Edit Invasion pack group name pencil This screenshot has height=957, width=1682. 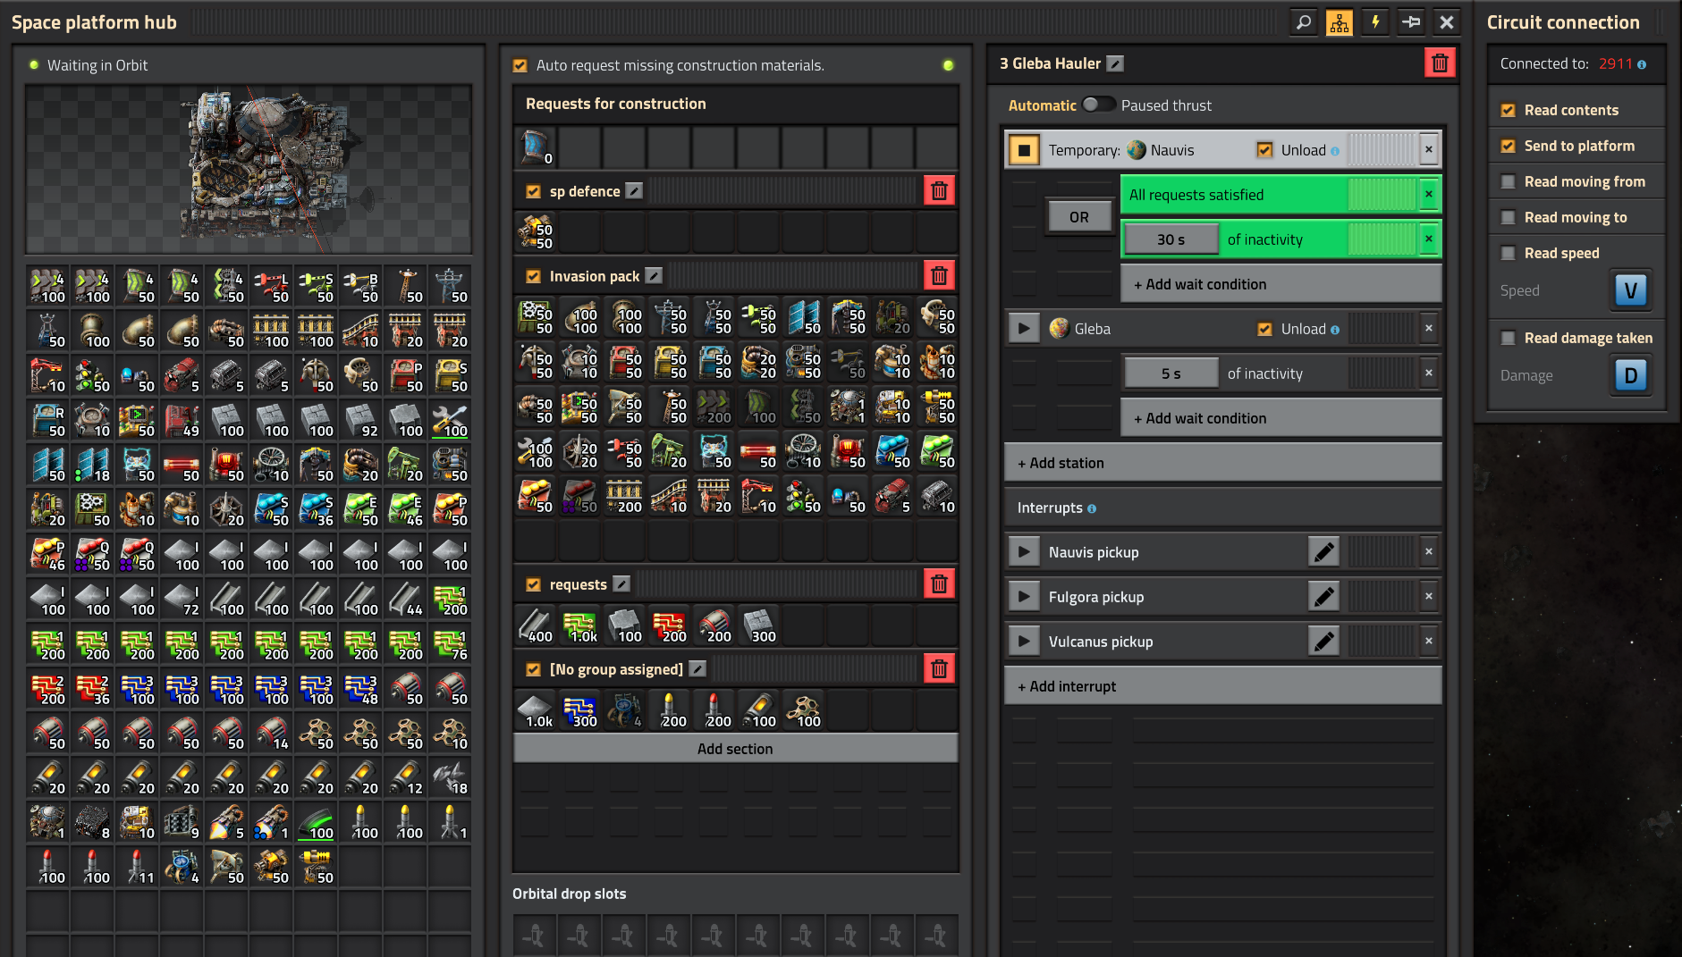pos(654,276)
